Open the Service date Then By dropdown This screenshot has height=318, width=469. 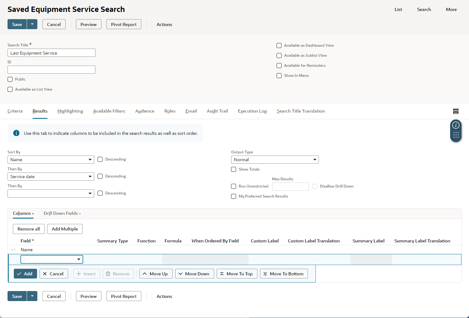tap(51, 177)
